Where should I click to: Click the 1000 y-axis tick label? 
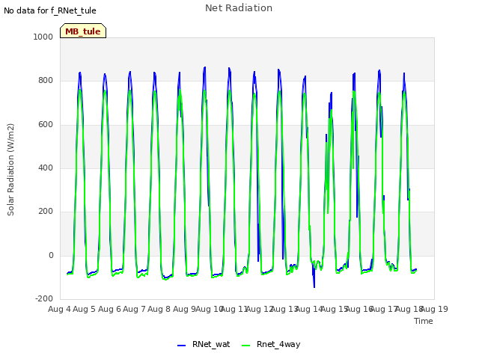click(43, 37)
